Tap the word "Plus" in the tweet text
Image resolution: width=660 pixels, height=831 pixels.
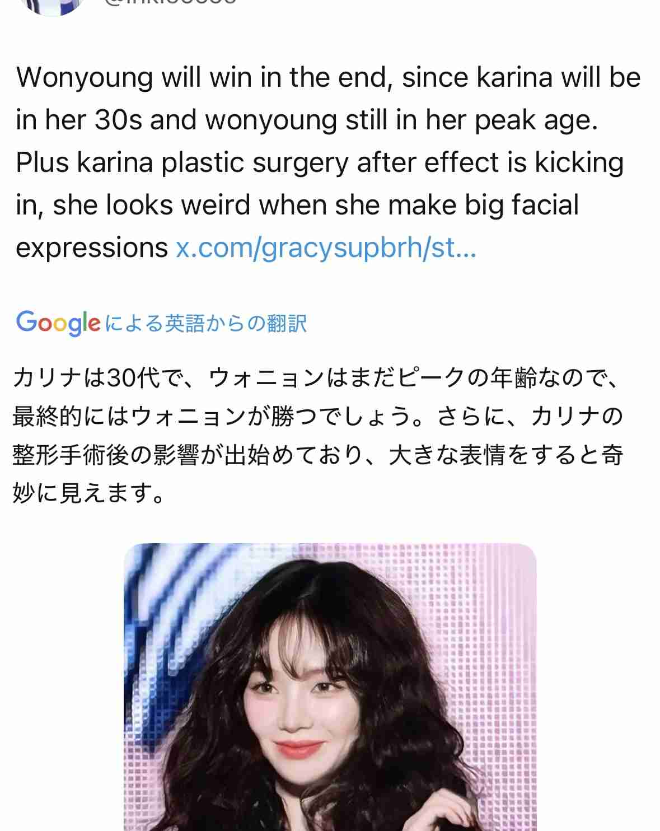[x=41, y=163]
